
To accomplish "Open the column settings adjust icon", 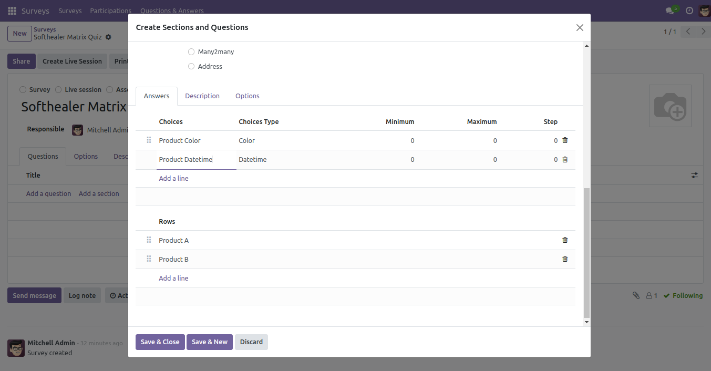I will [695, 176].
